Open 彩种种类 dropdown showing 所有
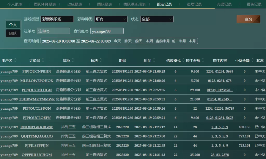The image size is (266, 159). 111,19
